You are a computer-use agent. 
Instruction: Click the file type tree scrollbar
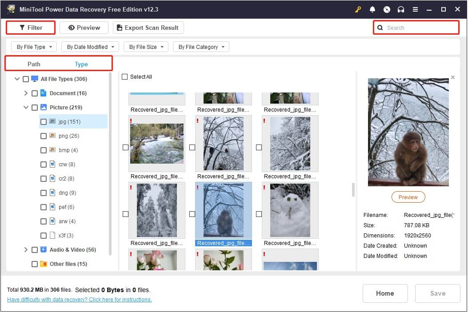click(x=110, y=164)
